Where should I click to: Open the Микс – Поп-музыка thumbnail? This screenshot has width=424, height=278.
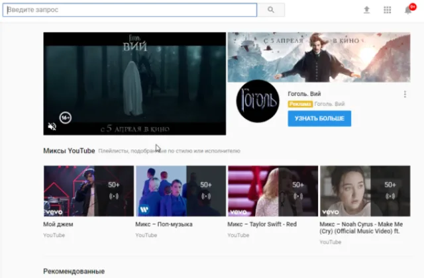tap(181, 191)
